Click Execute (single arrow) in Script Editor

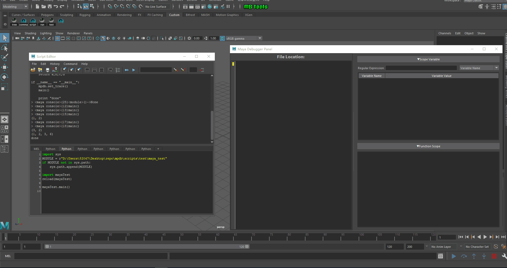tap(134, 70)
